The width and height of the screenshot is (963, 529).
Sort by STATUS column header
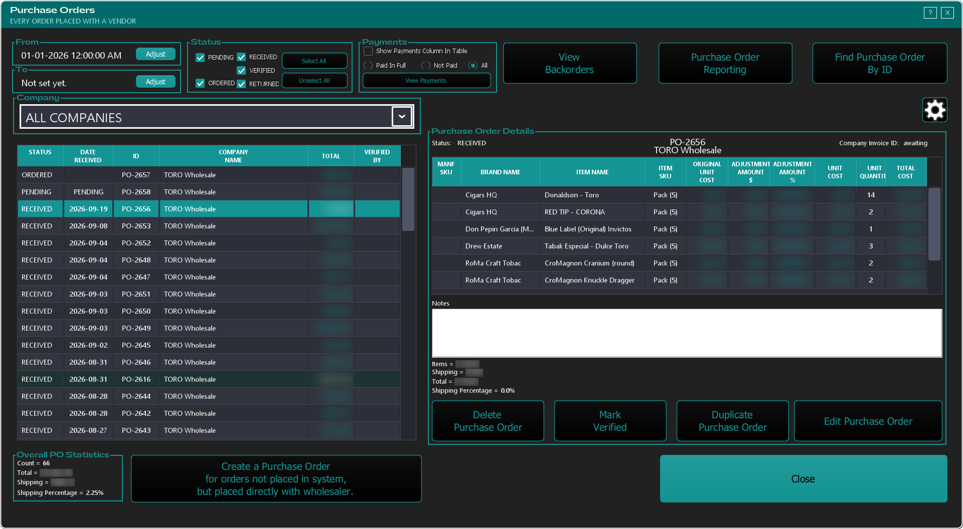pyautogui.click(x=40, y=156)
